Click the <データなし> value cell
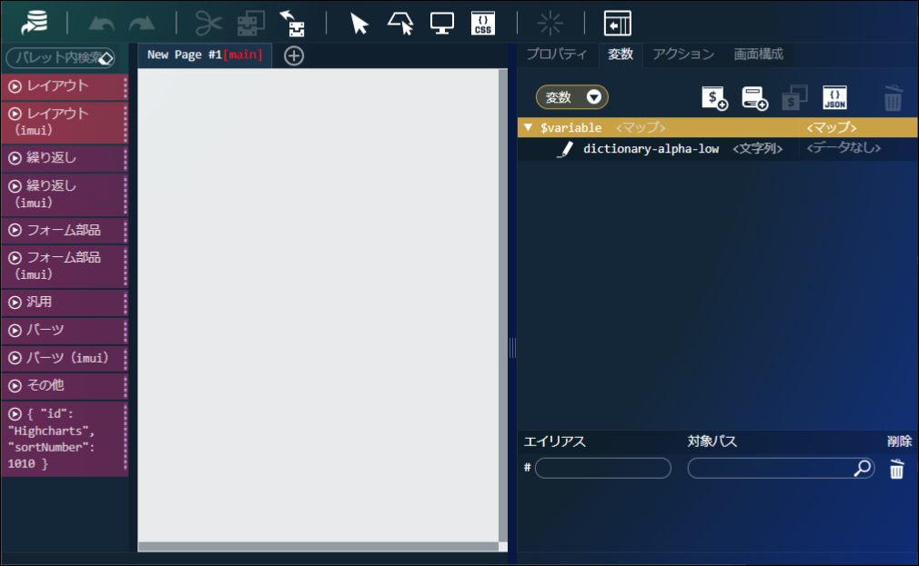Viewport: 919px width, 566px height. [843, 148]
